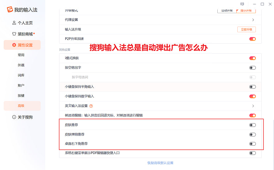Click the 属性设置 hexagon gear icon

14,45
